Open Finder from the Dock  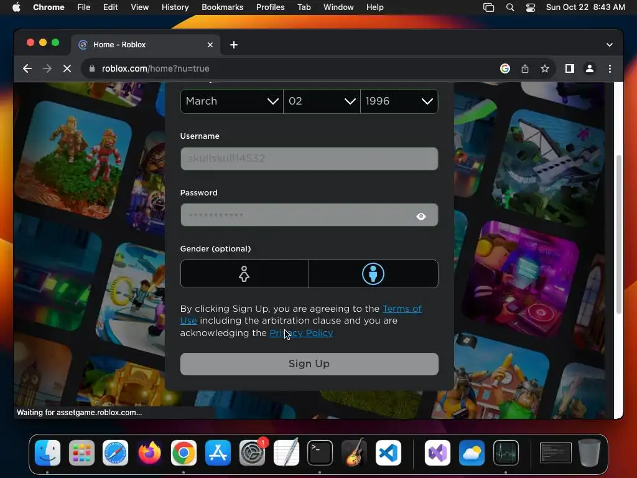click(x=47, y=452)
